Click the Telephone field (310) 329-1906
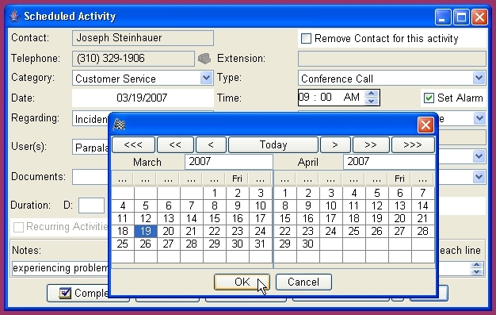This screenshot has height=315, width=496. pyautogui.click(x=133, y=59)
